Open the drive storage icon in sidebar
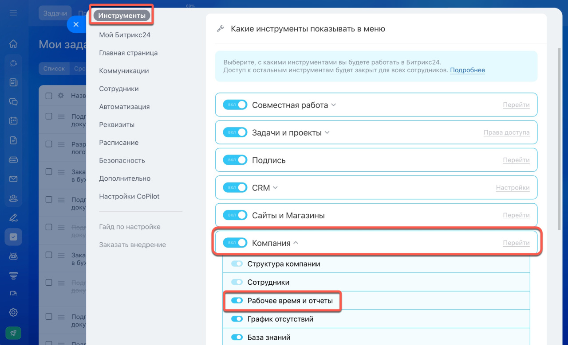Viewport: 568px width, 345px height. [x=13, y=159]
